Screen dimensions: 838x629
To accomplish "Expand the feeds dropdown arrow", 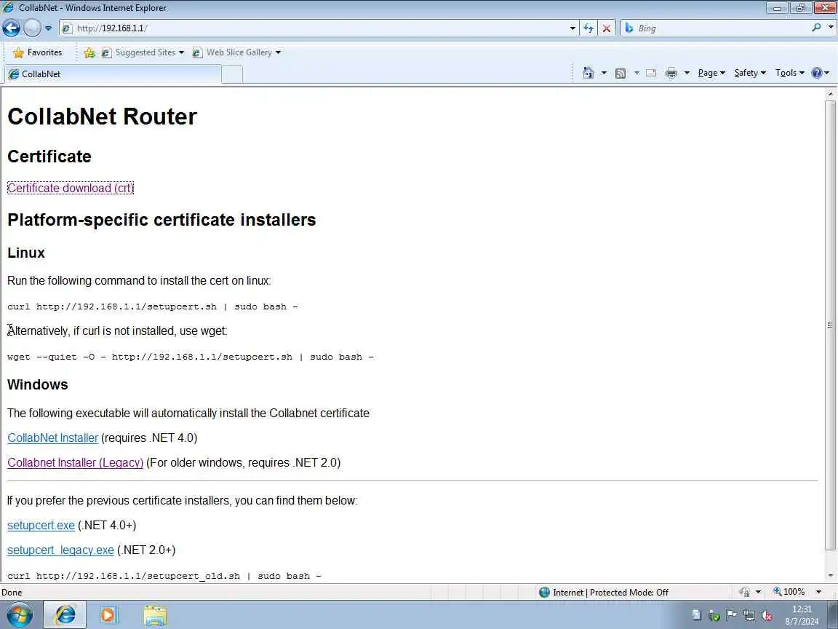I will tap(637, 73).
